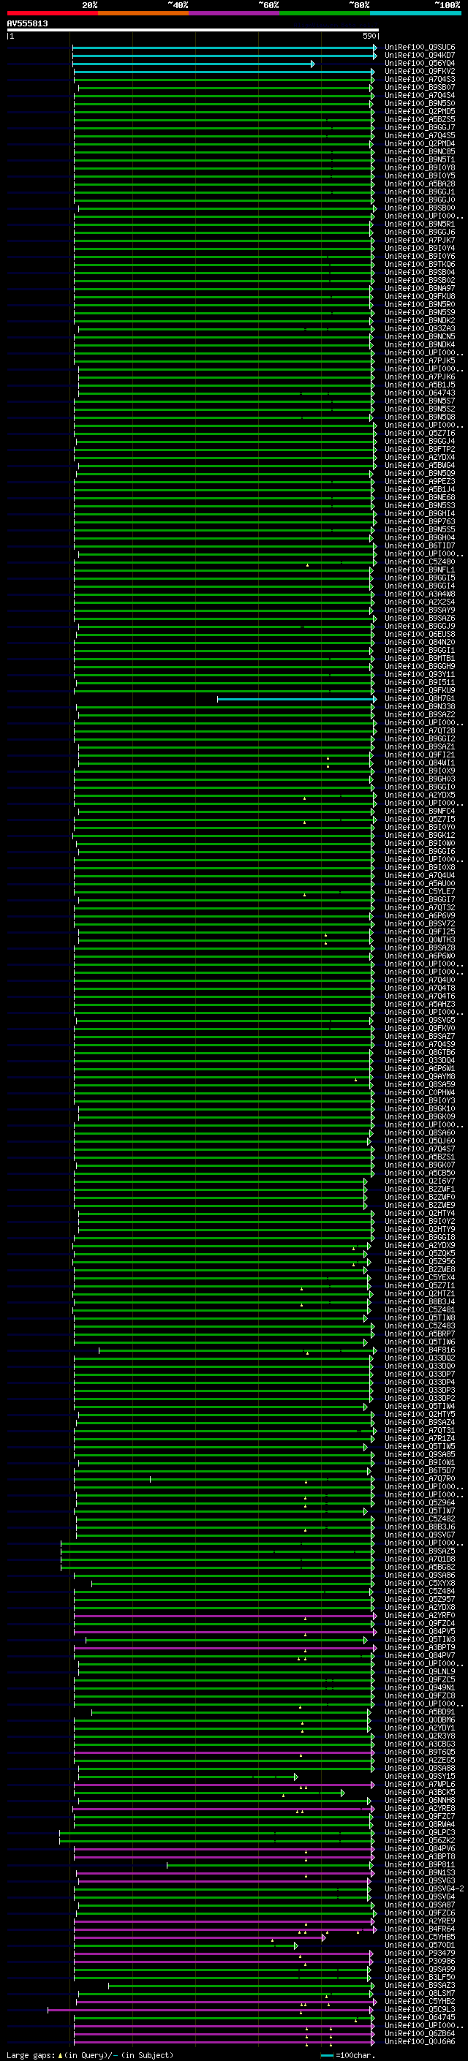468x2061 pixels.
Task: Click the cyan alignment bar for Q56Y04
Action: pos(193,64)
